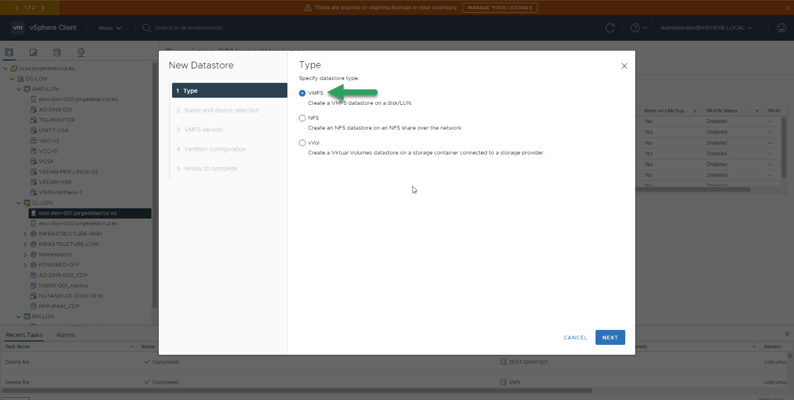Select host esxi-zlon-003.jorgedelacruz.es in tree
794x400 pixels.
click(78, 99)
